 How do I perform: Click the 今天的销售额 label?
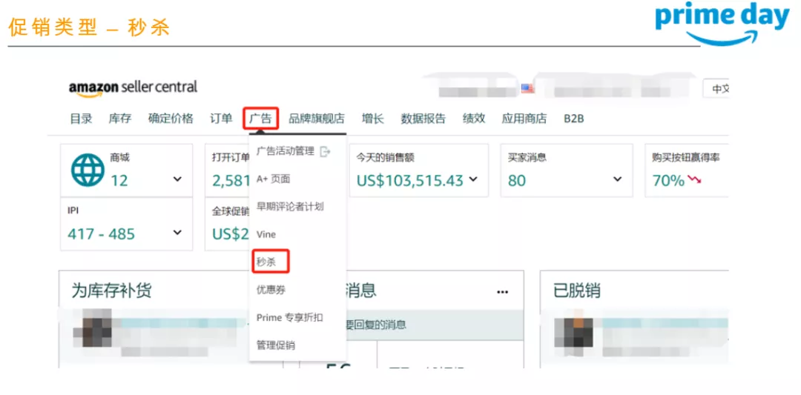pos(385,158)
